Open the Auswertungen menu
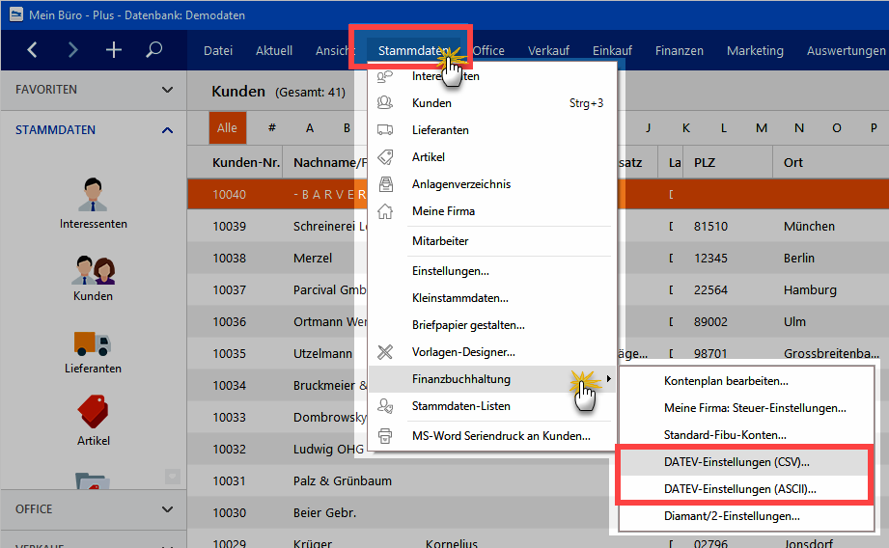The image size is (889, 548). point(846,50)
